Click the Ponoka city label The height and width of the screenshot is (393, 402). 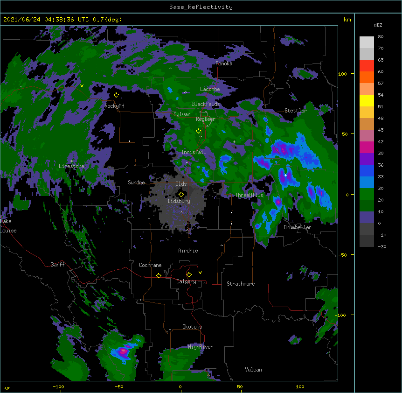pyautogui.click(x=224, y=63)
